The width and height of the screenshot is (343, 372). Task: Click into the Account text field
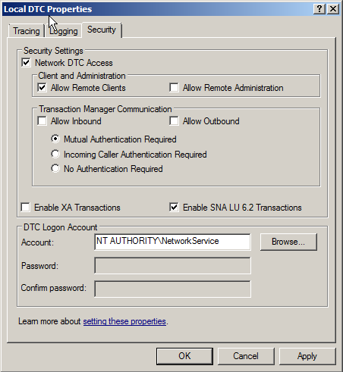(x=172, y=242)
